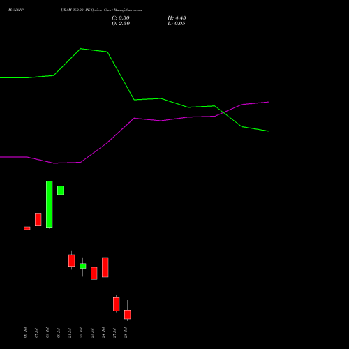Select the 27 Jul date label
Screen dimensions: 349x349
(114, 332)
